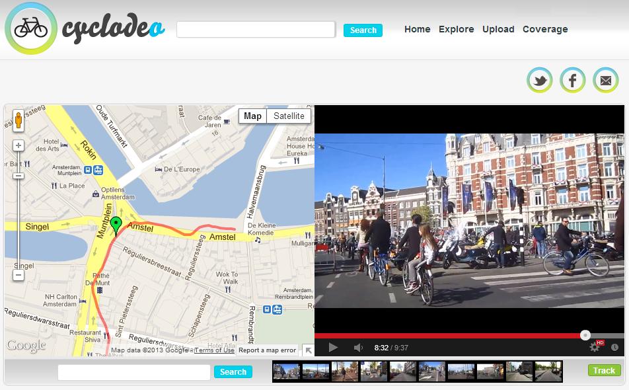Image resolution: width=629 pixels, height=390 pixels.
Task: Switch map to Satellite view
Action: pos(289,116)
